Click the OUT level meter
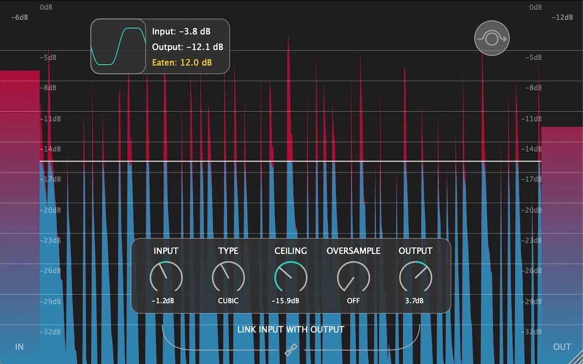The image size is (583, 364). click(562, 245)
